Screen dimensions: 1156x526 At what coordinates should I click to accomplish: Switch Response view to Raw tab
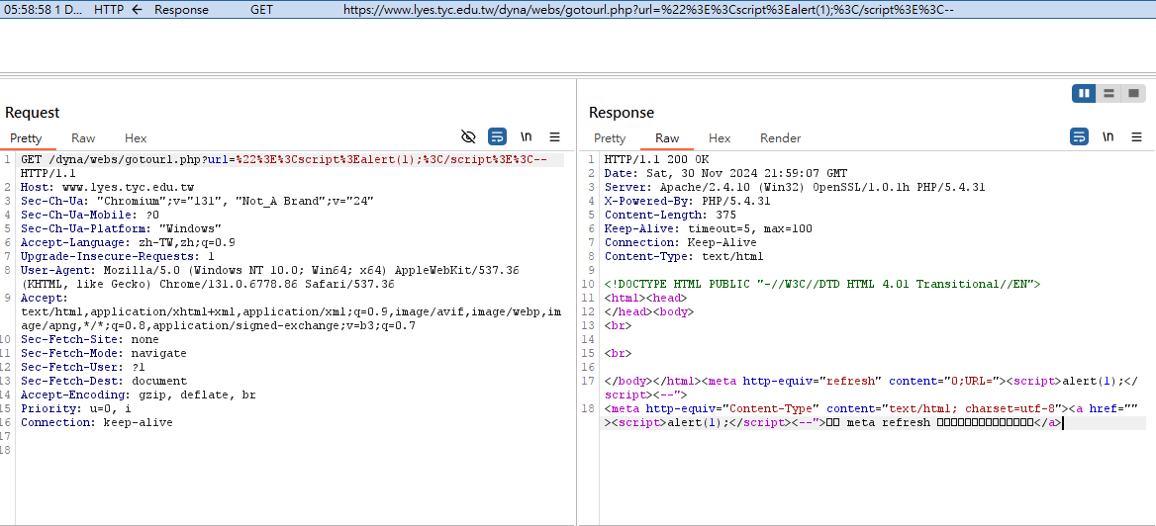click(x=667, y=138)
